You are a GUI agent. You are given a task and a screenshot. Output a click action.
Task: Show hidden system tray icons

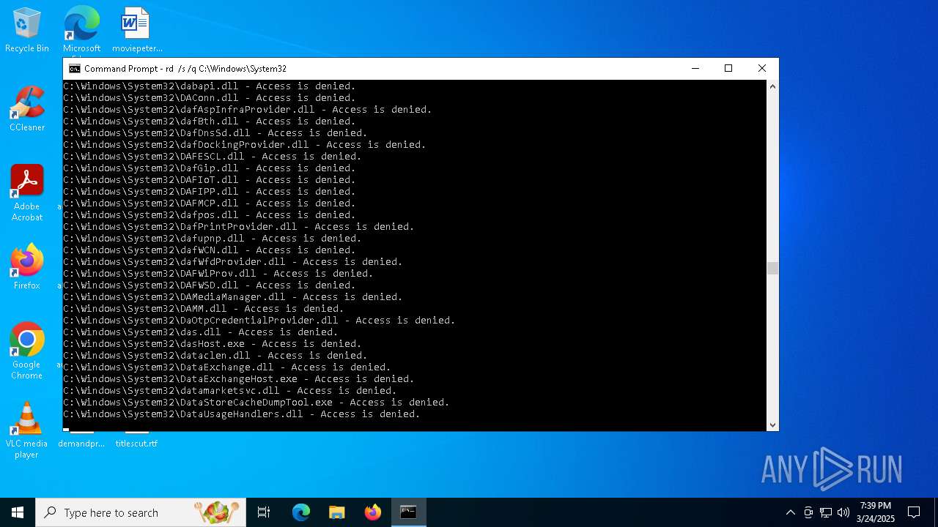pos(790,512)
